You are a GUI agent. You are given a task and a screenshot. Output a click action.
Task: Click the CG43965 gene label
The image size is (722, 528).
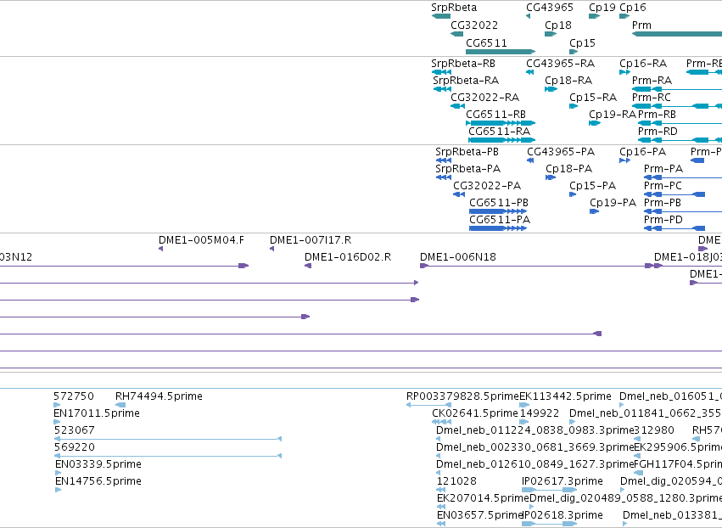(549, 8)
